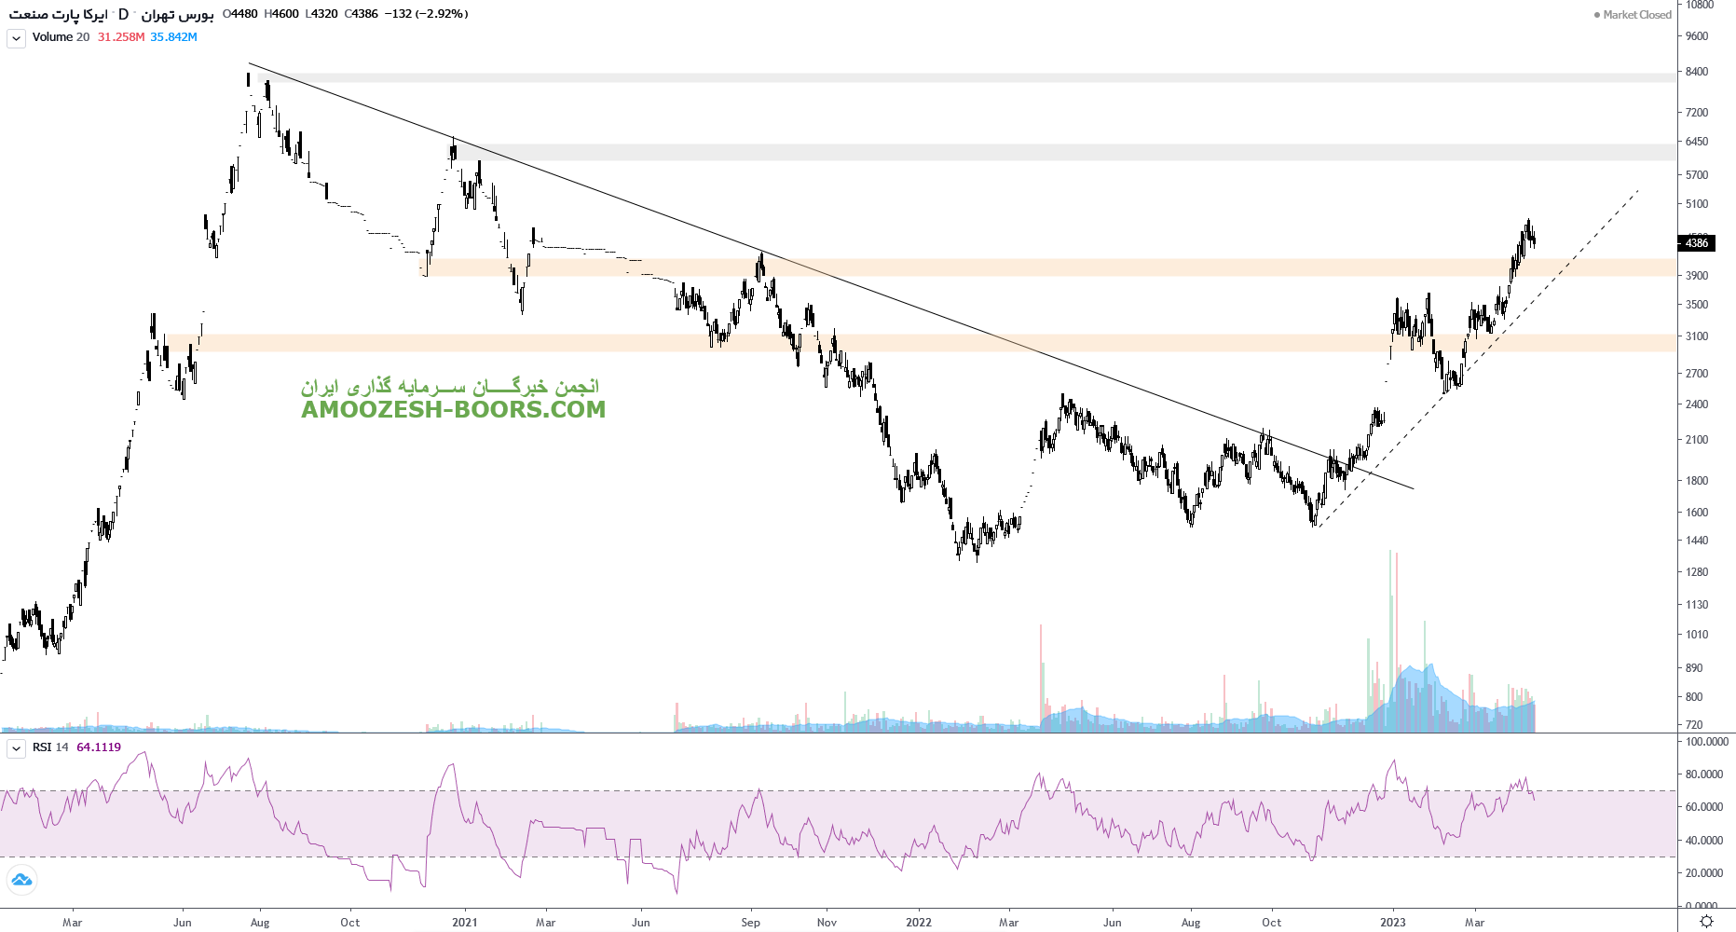Collapse the Volume indicator legend arrow
The image size is (1736, 932).
16,38
